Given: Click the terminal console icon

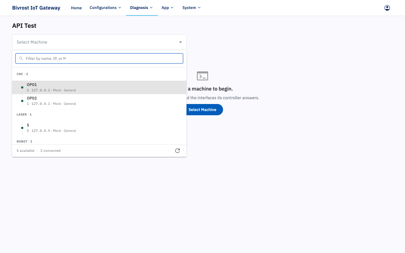Looking at the screenshot, I should (202, 76).
